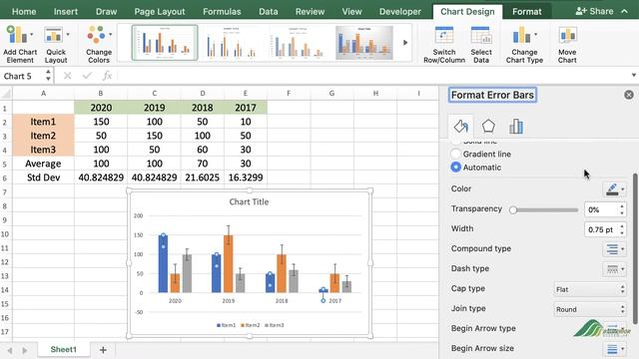Open the Name Box stepper showing Chart 5
The height and width of the screenshot is (359, 639).
[x=48, y=76]
